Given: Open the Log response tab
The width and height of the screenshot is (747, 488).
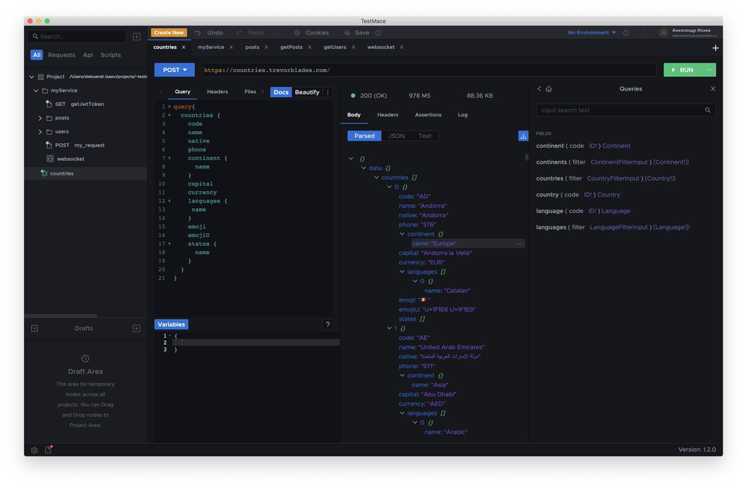Looking at the screenshot, I should tap(463, 115).
